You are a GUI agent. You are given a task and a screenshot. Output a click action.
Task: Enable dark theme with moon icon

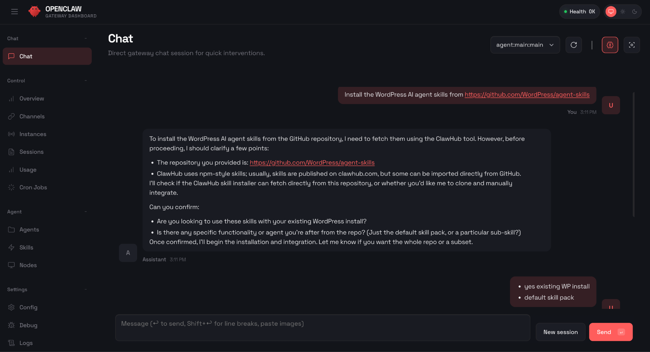click(635, 11)
